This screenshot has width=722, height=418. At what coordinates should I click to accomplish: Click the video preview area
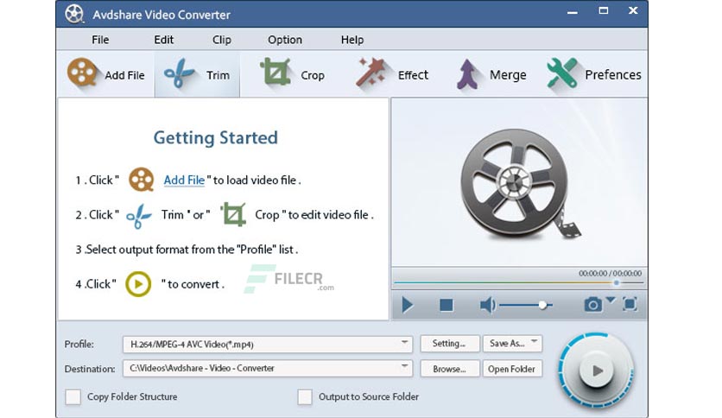pos(519,182)
